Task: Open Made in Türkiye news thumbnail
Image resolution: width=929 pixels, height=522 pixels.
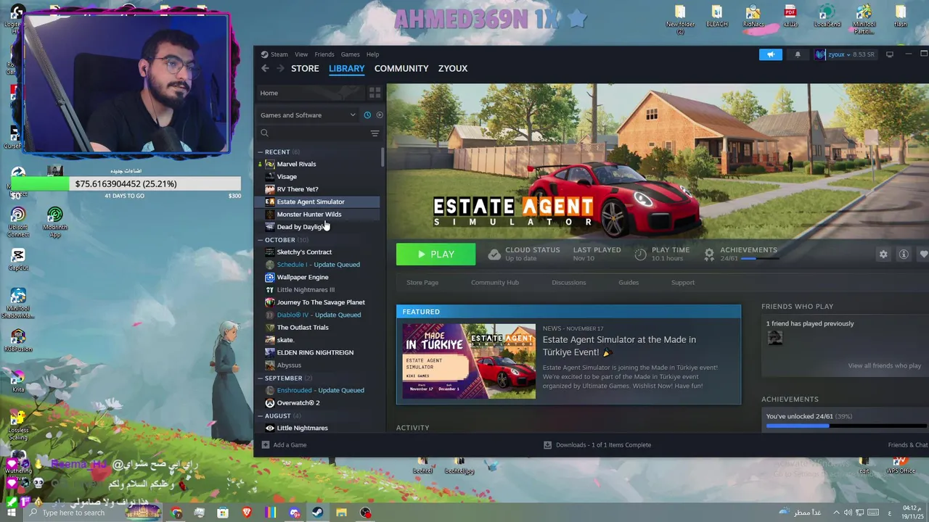Action: coord(470,361)
